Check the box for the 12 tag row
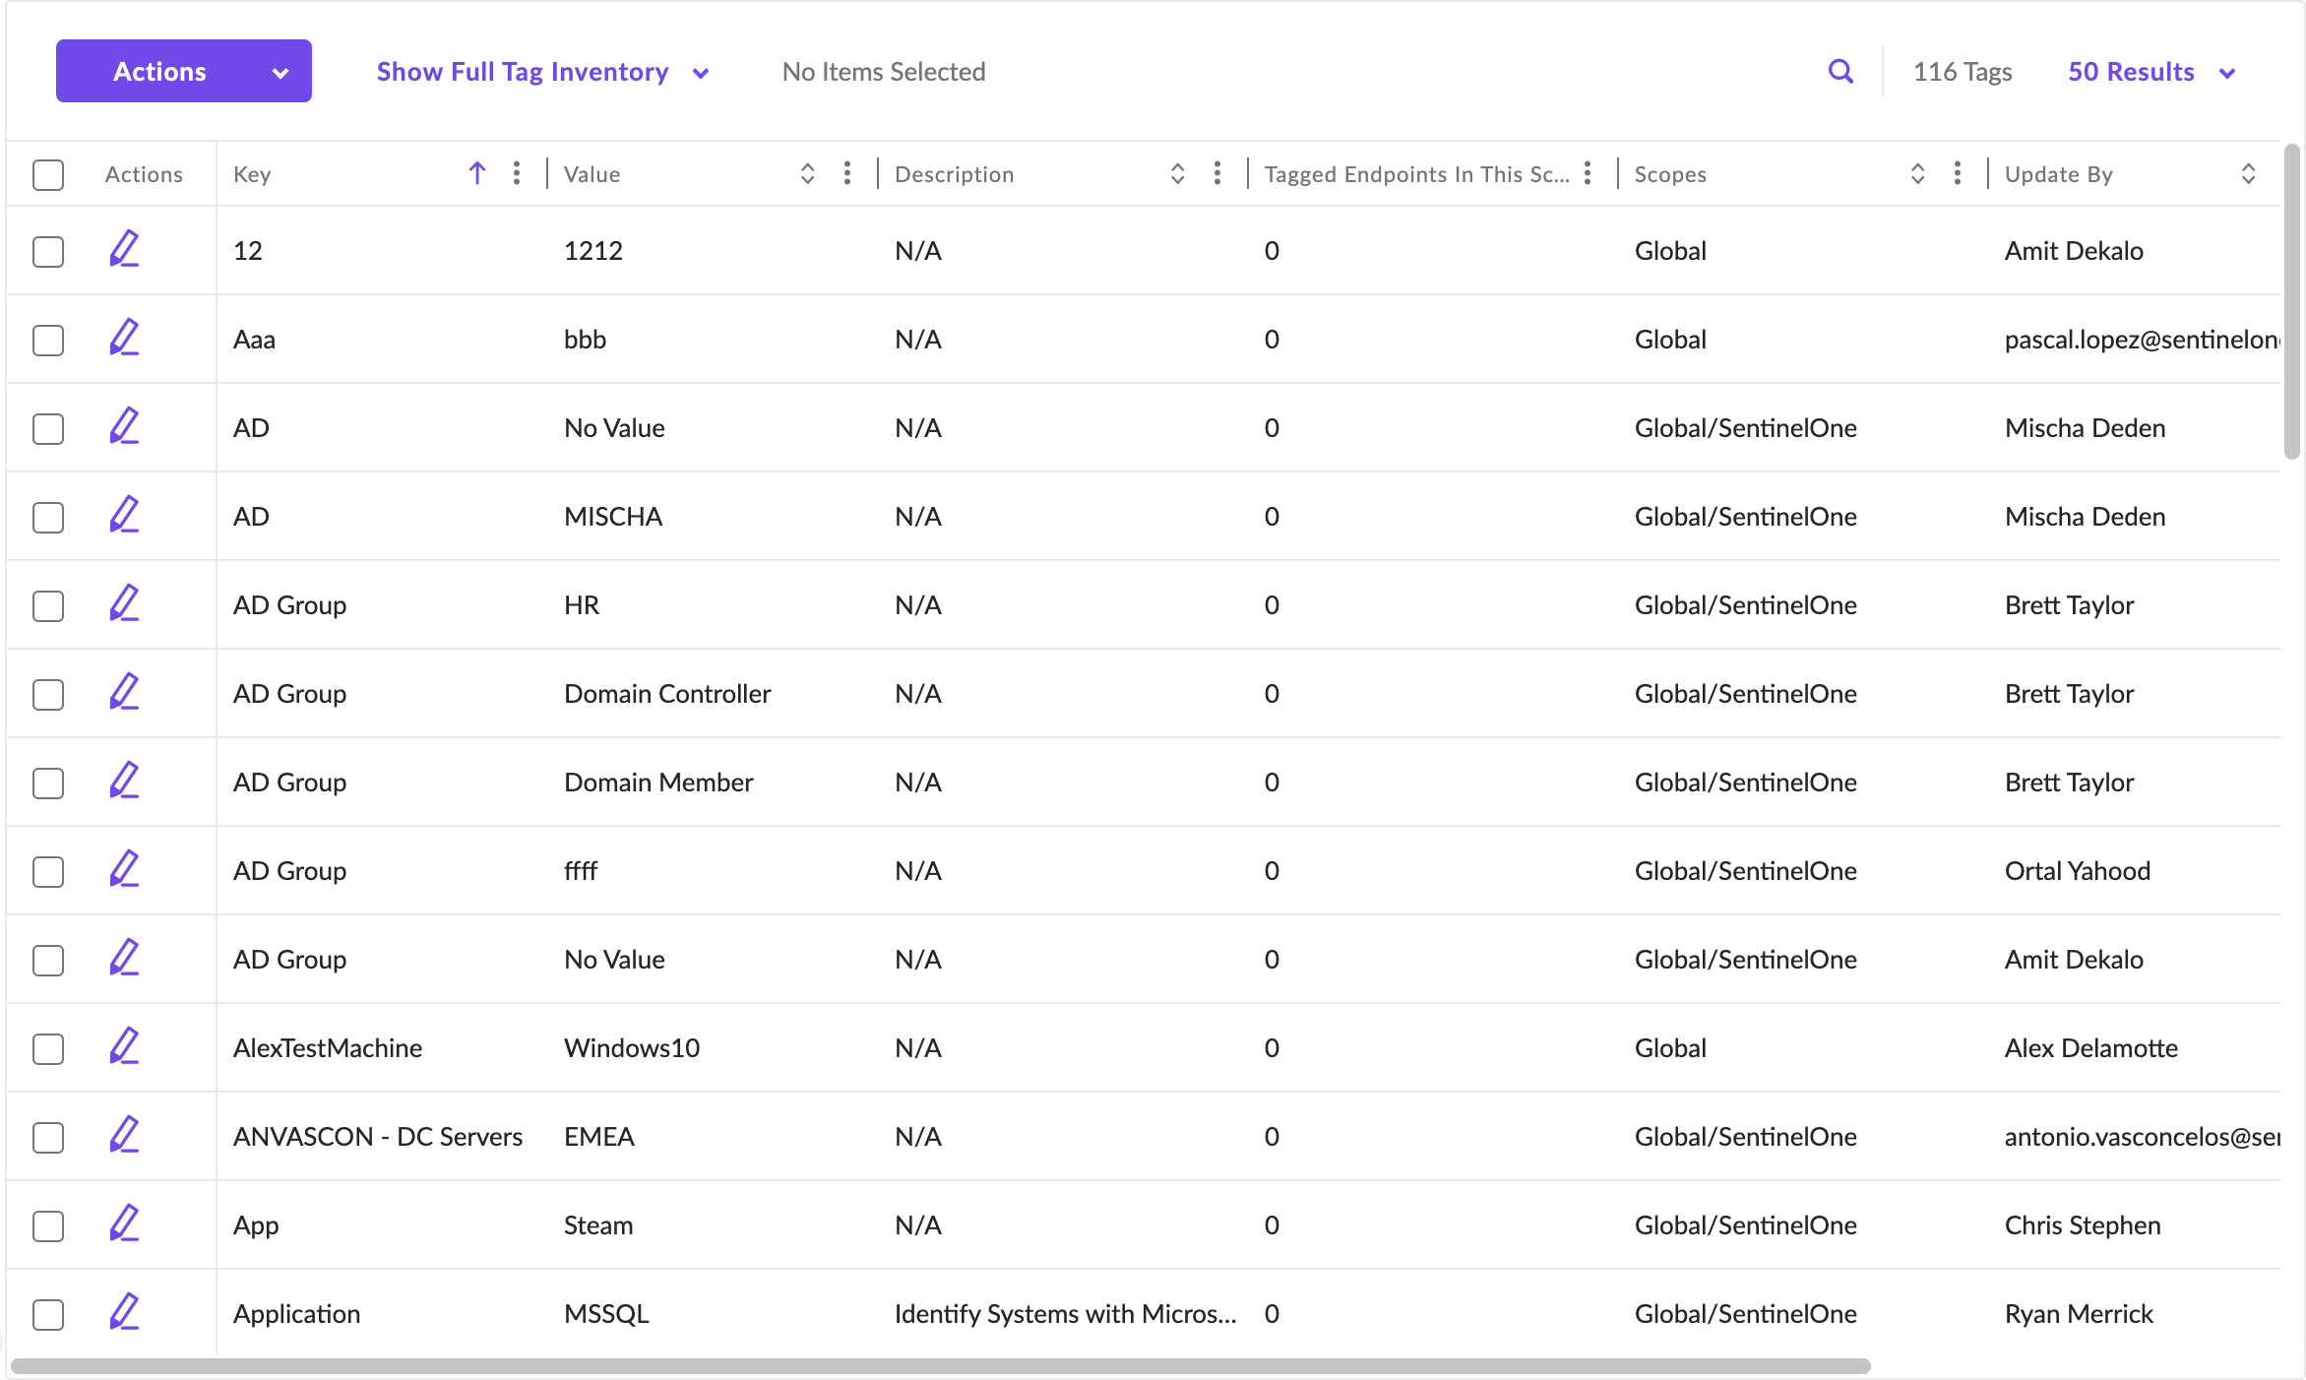 48,251
